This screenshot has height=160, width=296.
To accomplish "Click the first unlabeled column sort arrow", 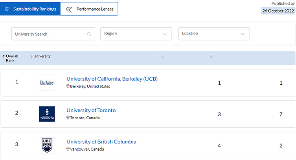I will (162, 56).
